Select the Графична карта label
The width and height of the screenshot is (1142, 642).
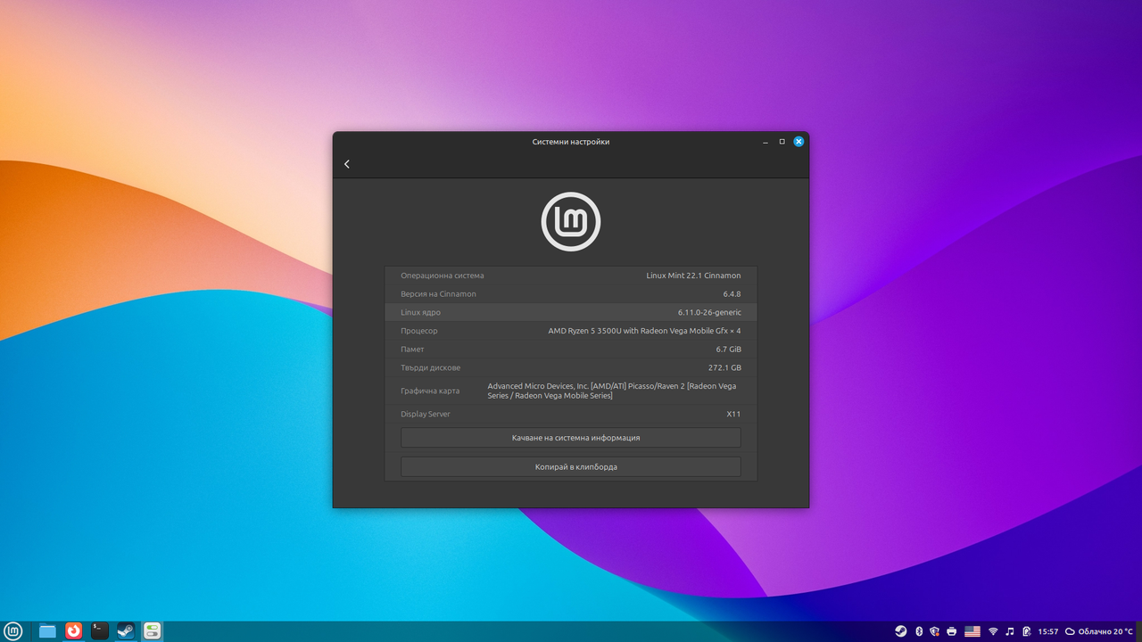[x=430, y=391]
